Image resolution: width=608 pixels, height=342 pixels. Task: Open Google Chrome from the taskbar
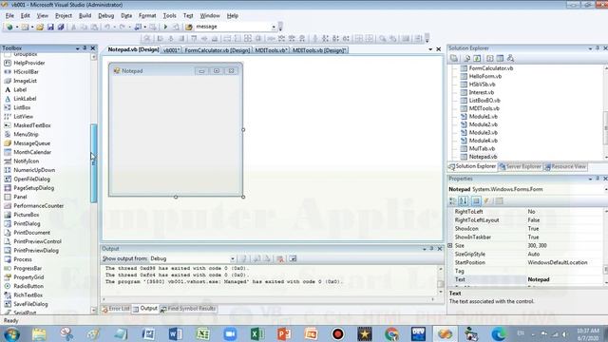click(x=391, y=333)
